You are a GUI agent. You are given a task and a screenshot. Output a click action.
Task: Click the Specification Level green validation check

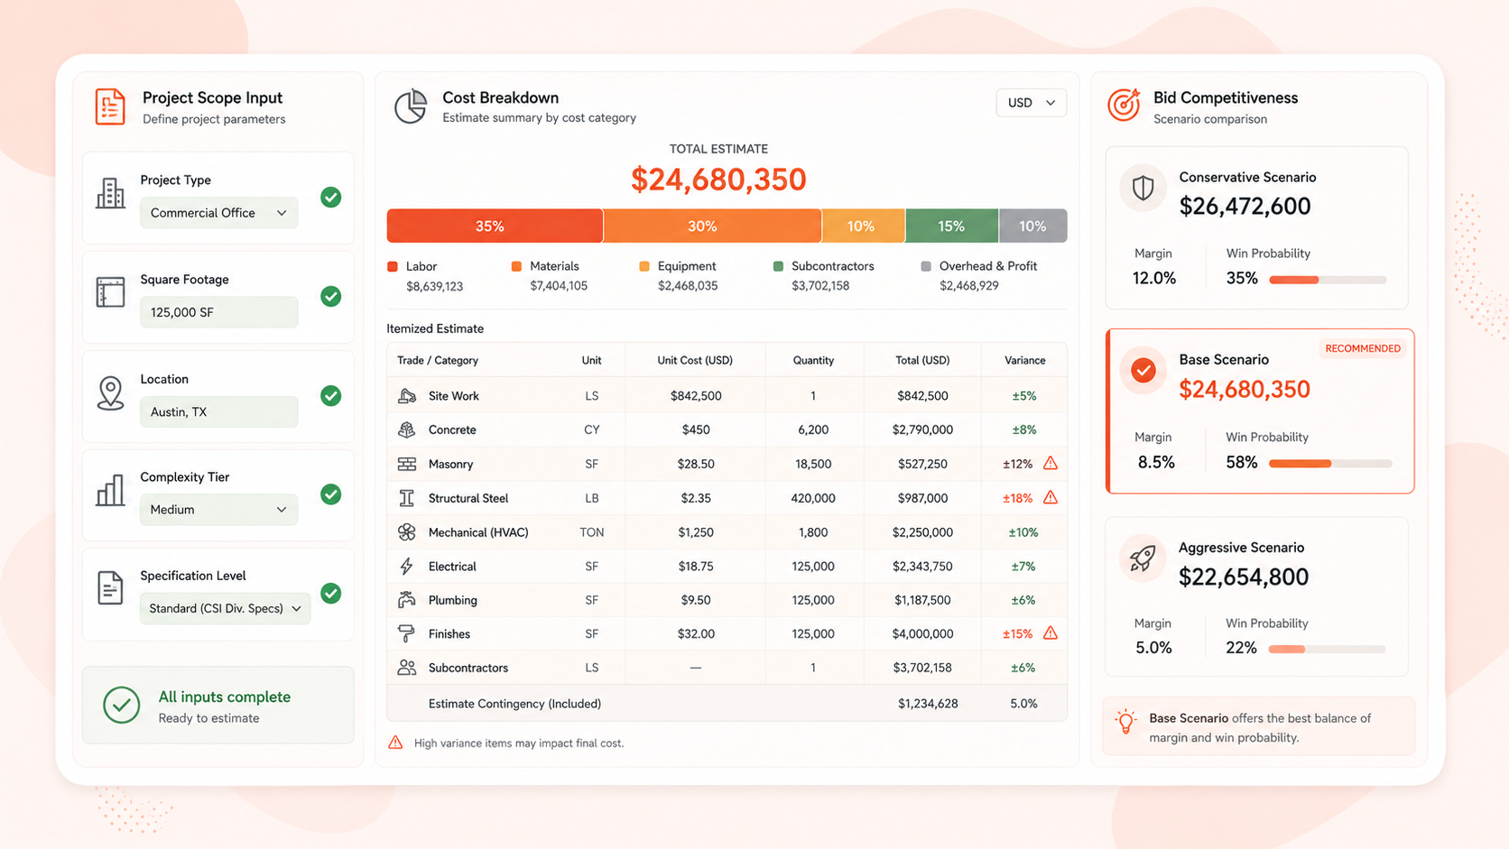(331, 593)
